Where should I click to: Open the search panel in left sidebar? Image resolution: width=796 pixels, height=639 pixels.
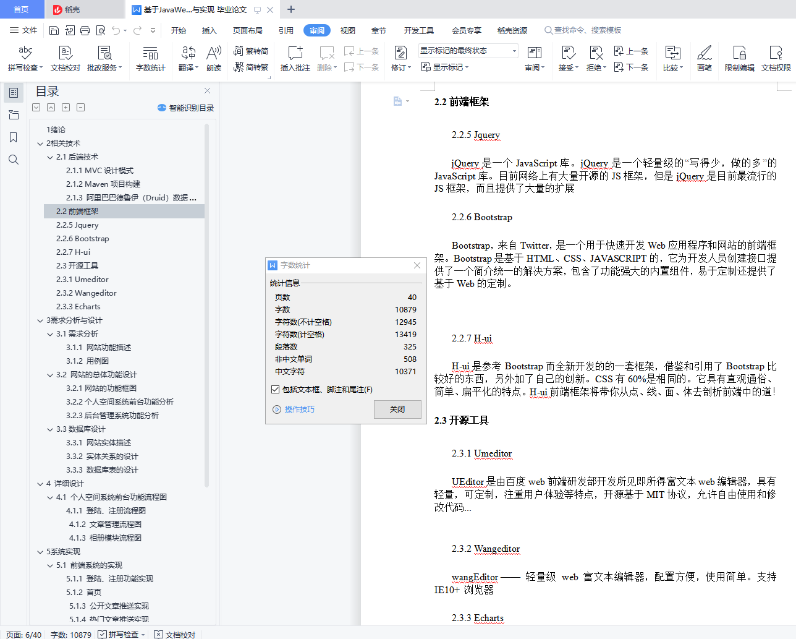(x=14, y=160)
